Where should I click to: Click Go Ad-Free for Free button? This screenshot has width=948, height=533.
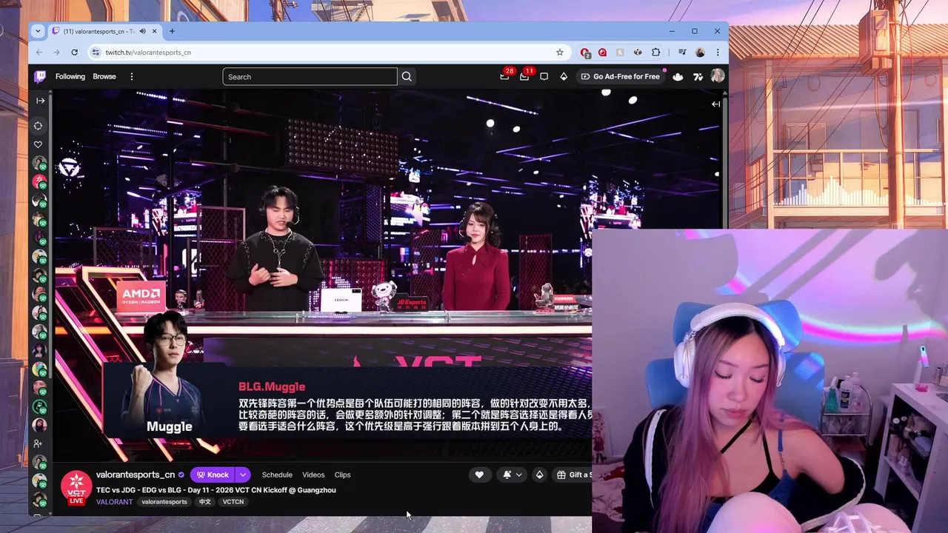coord(620,76)
